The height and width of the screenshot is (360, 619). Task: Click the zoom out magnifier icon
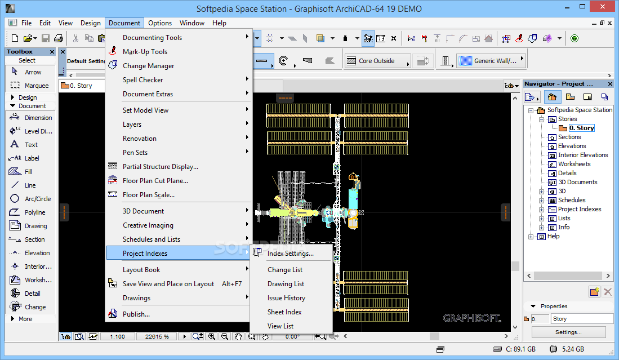click(x=225, y=336)
